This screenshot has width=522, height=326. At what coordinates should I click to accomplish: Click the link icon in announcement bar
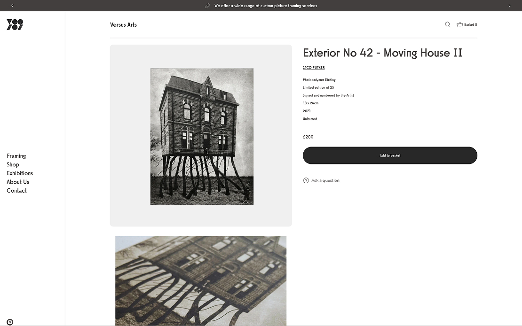(x=207, y=6)
